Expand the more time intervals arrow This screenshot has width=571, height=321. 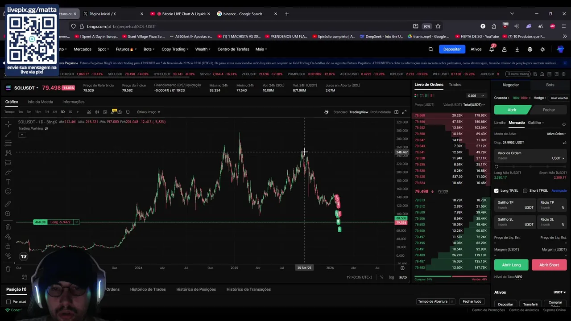(78, 112)
